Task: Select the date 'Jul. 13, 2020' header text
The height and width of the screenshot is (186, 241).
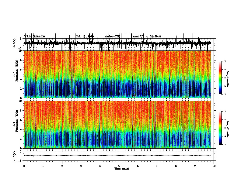Action: [85, 36]
